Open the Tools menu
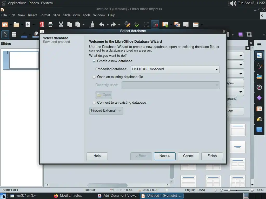The image size is (266, 199). click(x=87, y=15)
